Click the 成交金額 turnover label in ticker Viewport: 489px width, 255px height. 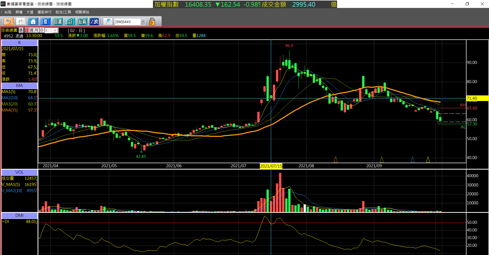point(274,4)
